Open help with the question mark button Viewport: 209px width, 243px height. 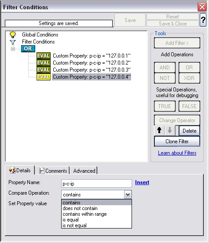click(x=203, y=20)
